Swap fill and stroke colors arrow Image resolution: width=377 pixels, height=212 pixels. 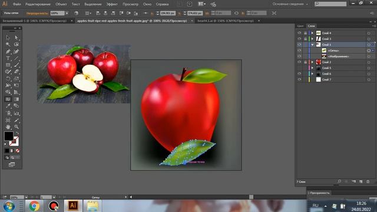[x=17, y=133]
